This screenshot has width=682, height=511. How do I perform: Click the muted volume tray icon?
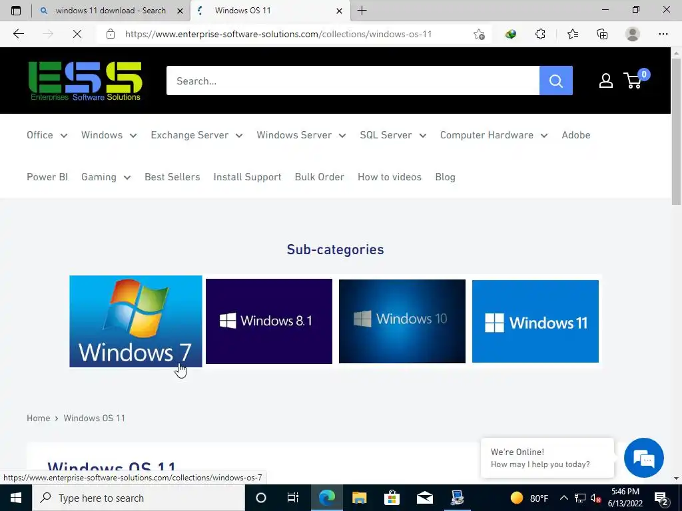click(595, 498)
